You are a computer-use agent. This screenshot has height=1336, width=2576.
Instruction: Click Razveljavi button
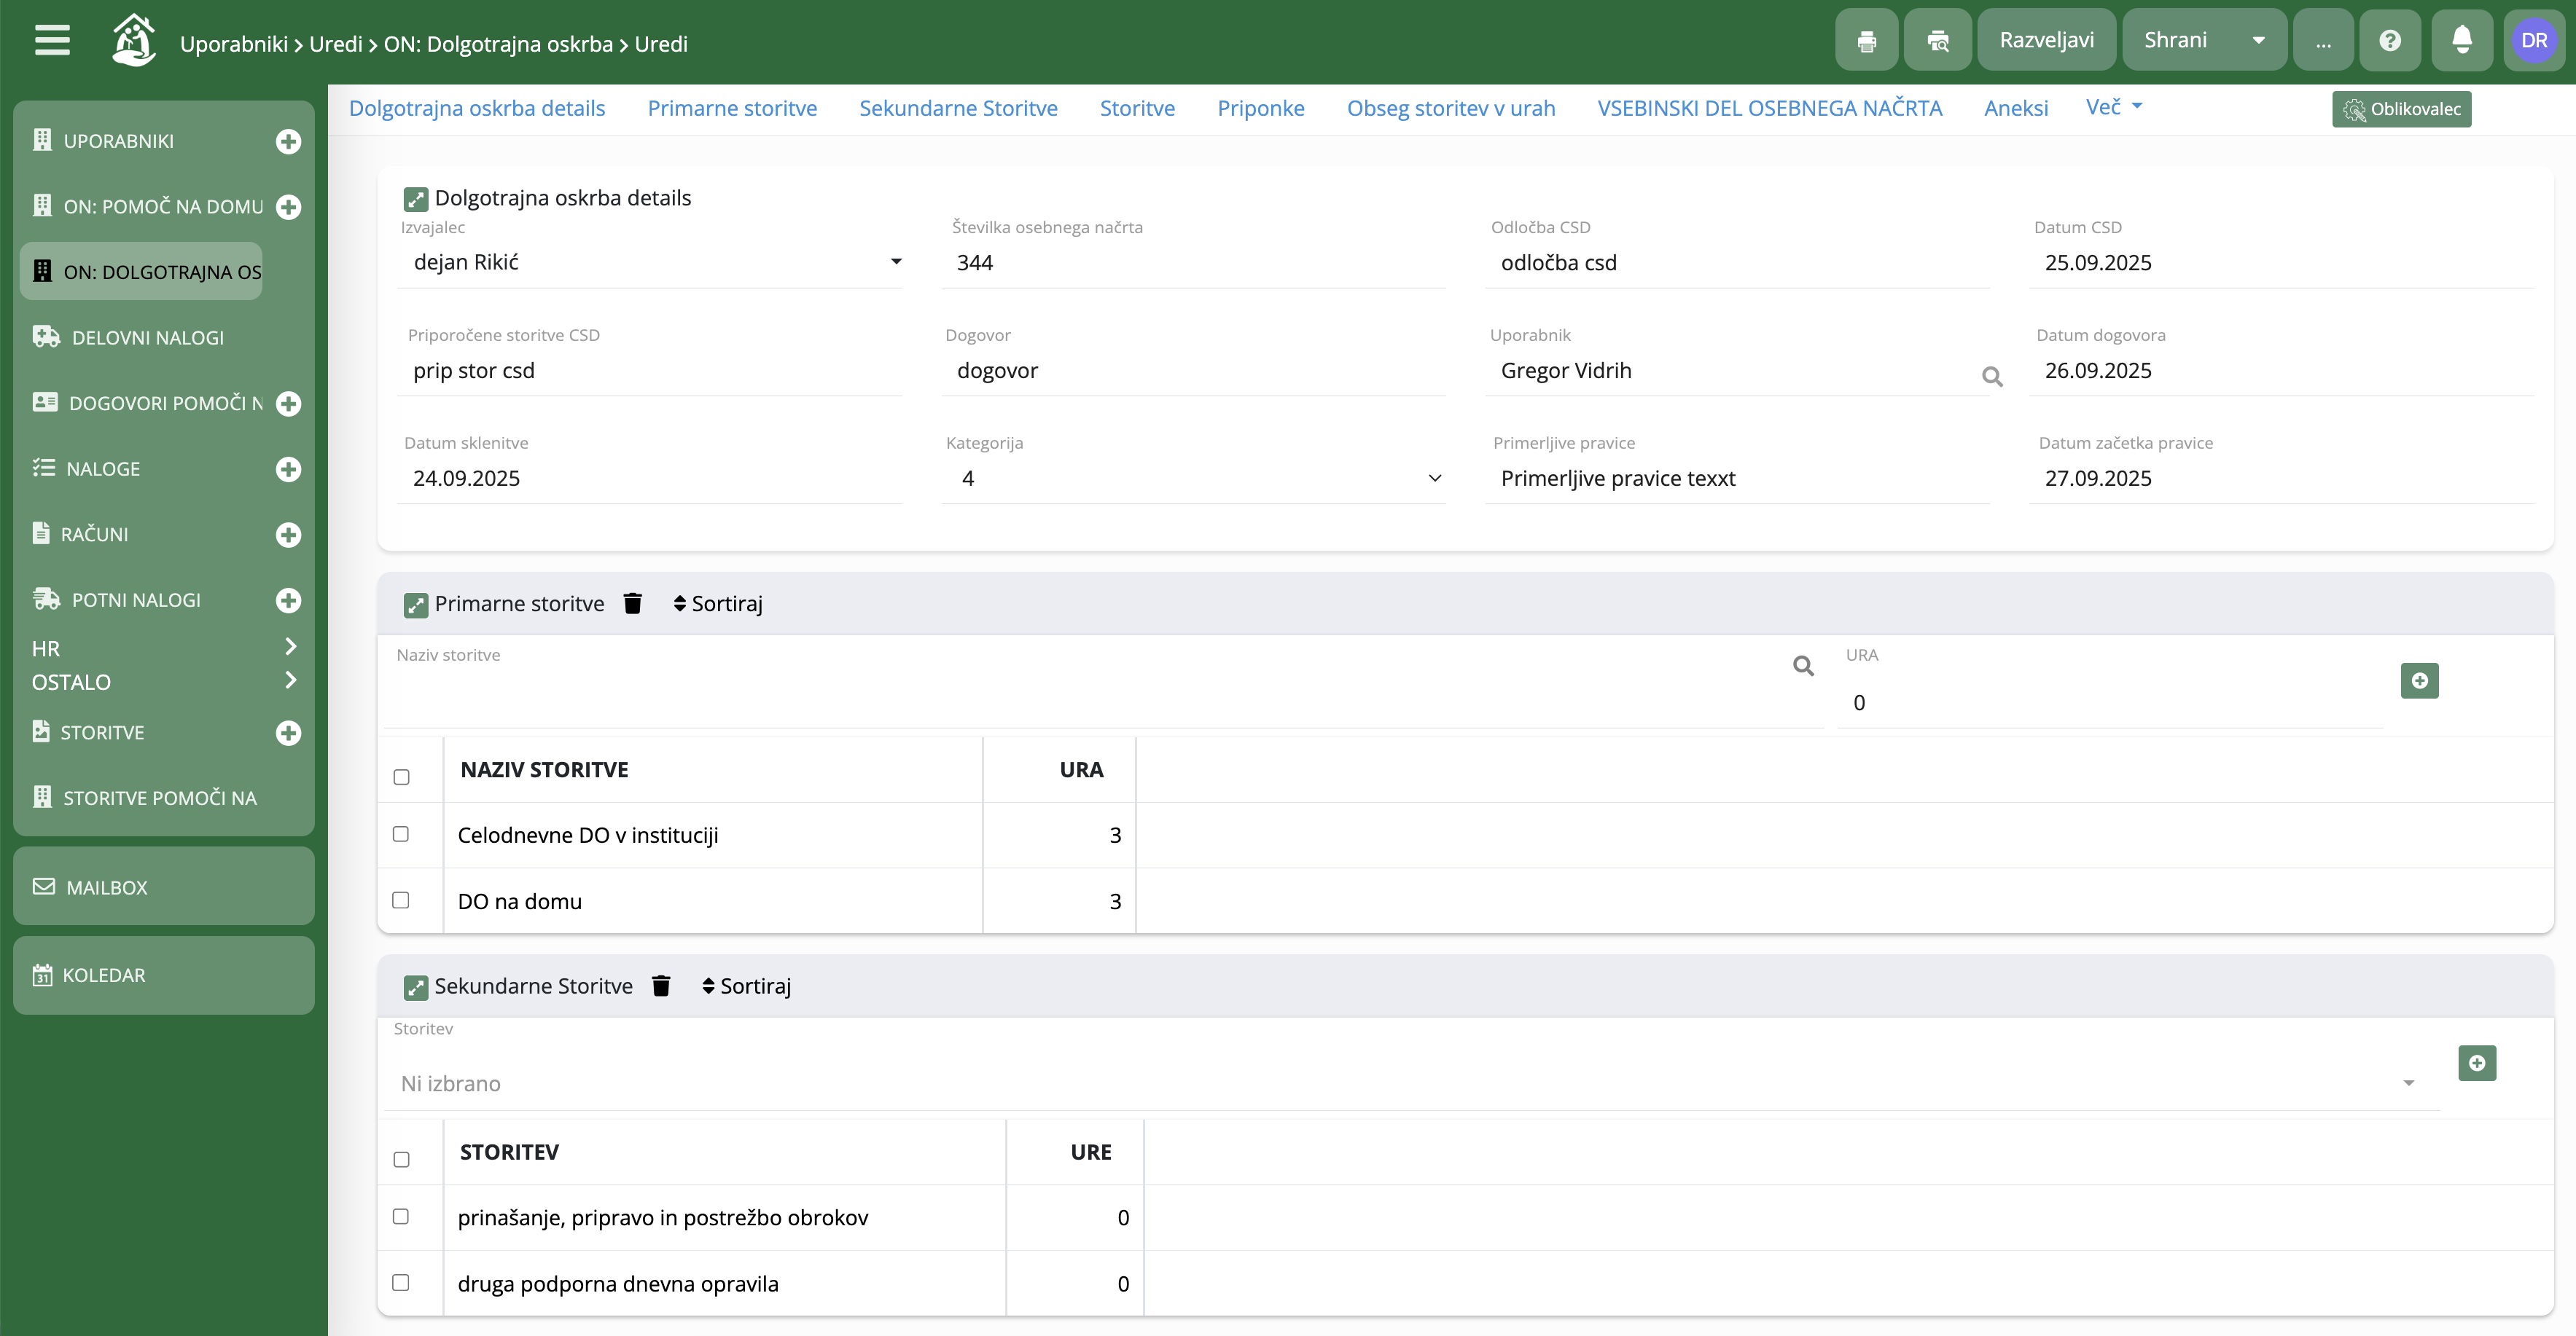click(x=2046, y=40)
